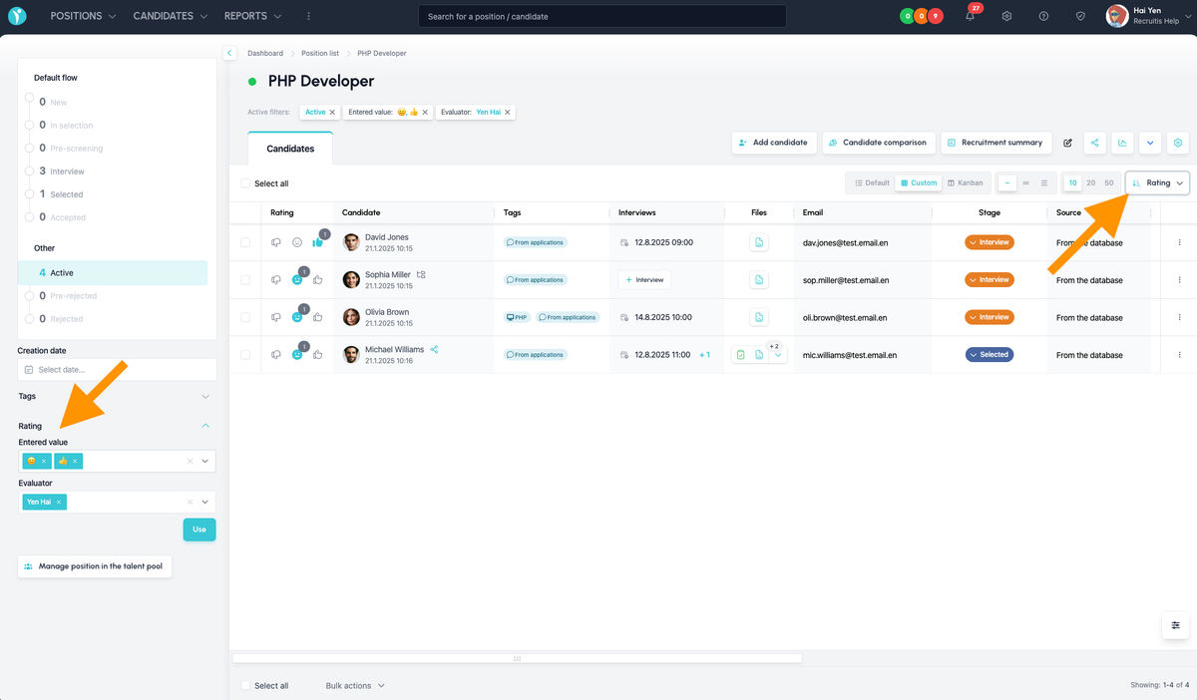Screen dimensions: 1197x700
Task: Open the POSITIONS menu
Action: (83, 16)
